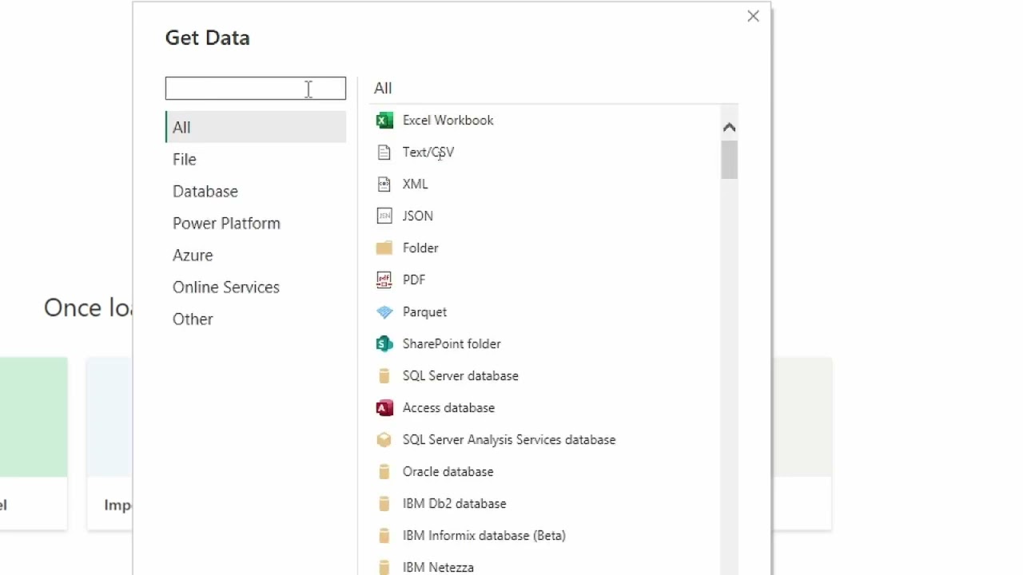
Task: Close the Get Data dialog
Action: [753, 16]
